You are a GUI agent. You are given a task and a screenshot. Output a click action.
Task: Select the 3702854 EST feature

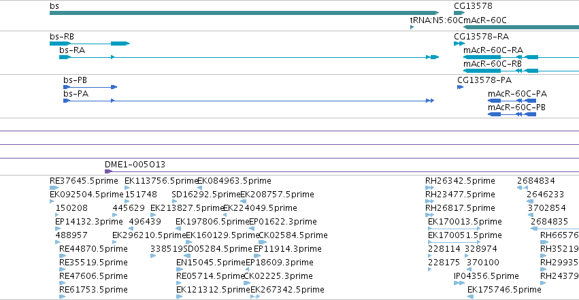[x=530, y=215]
